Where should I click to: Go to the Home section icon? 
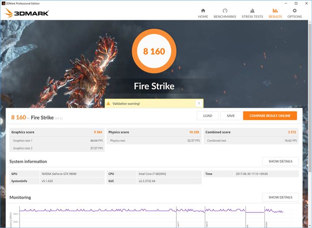[x=203, y=10]
